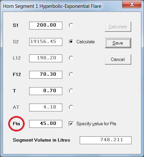Click the L12 field showing 190.20
The image size is (144, 157).
click(46, 58)
